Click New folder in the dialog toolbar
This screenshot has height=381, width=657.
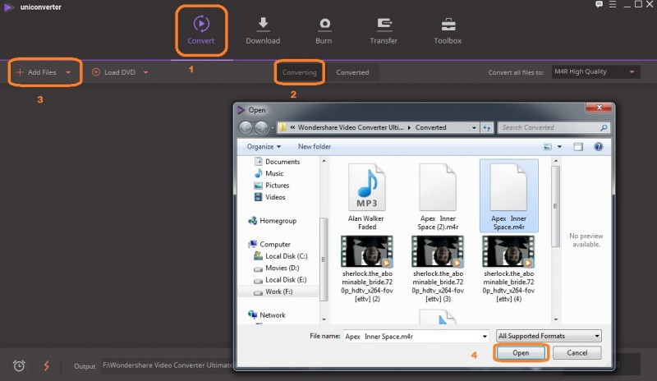(315, 146)
